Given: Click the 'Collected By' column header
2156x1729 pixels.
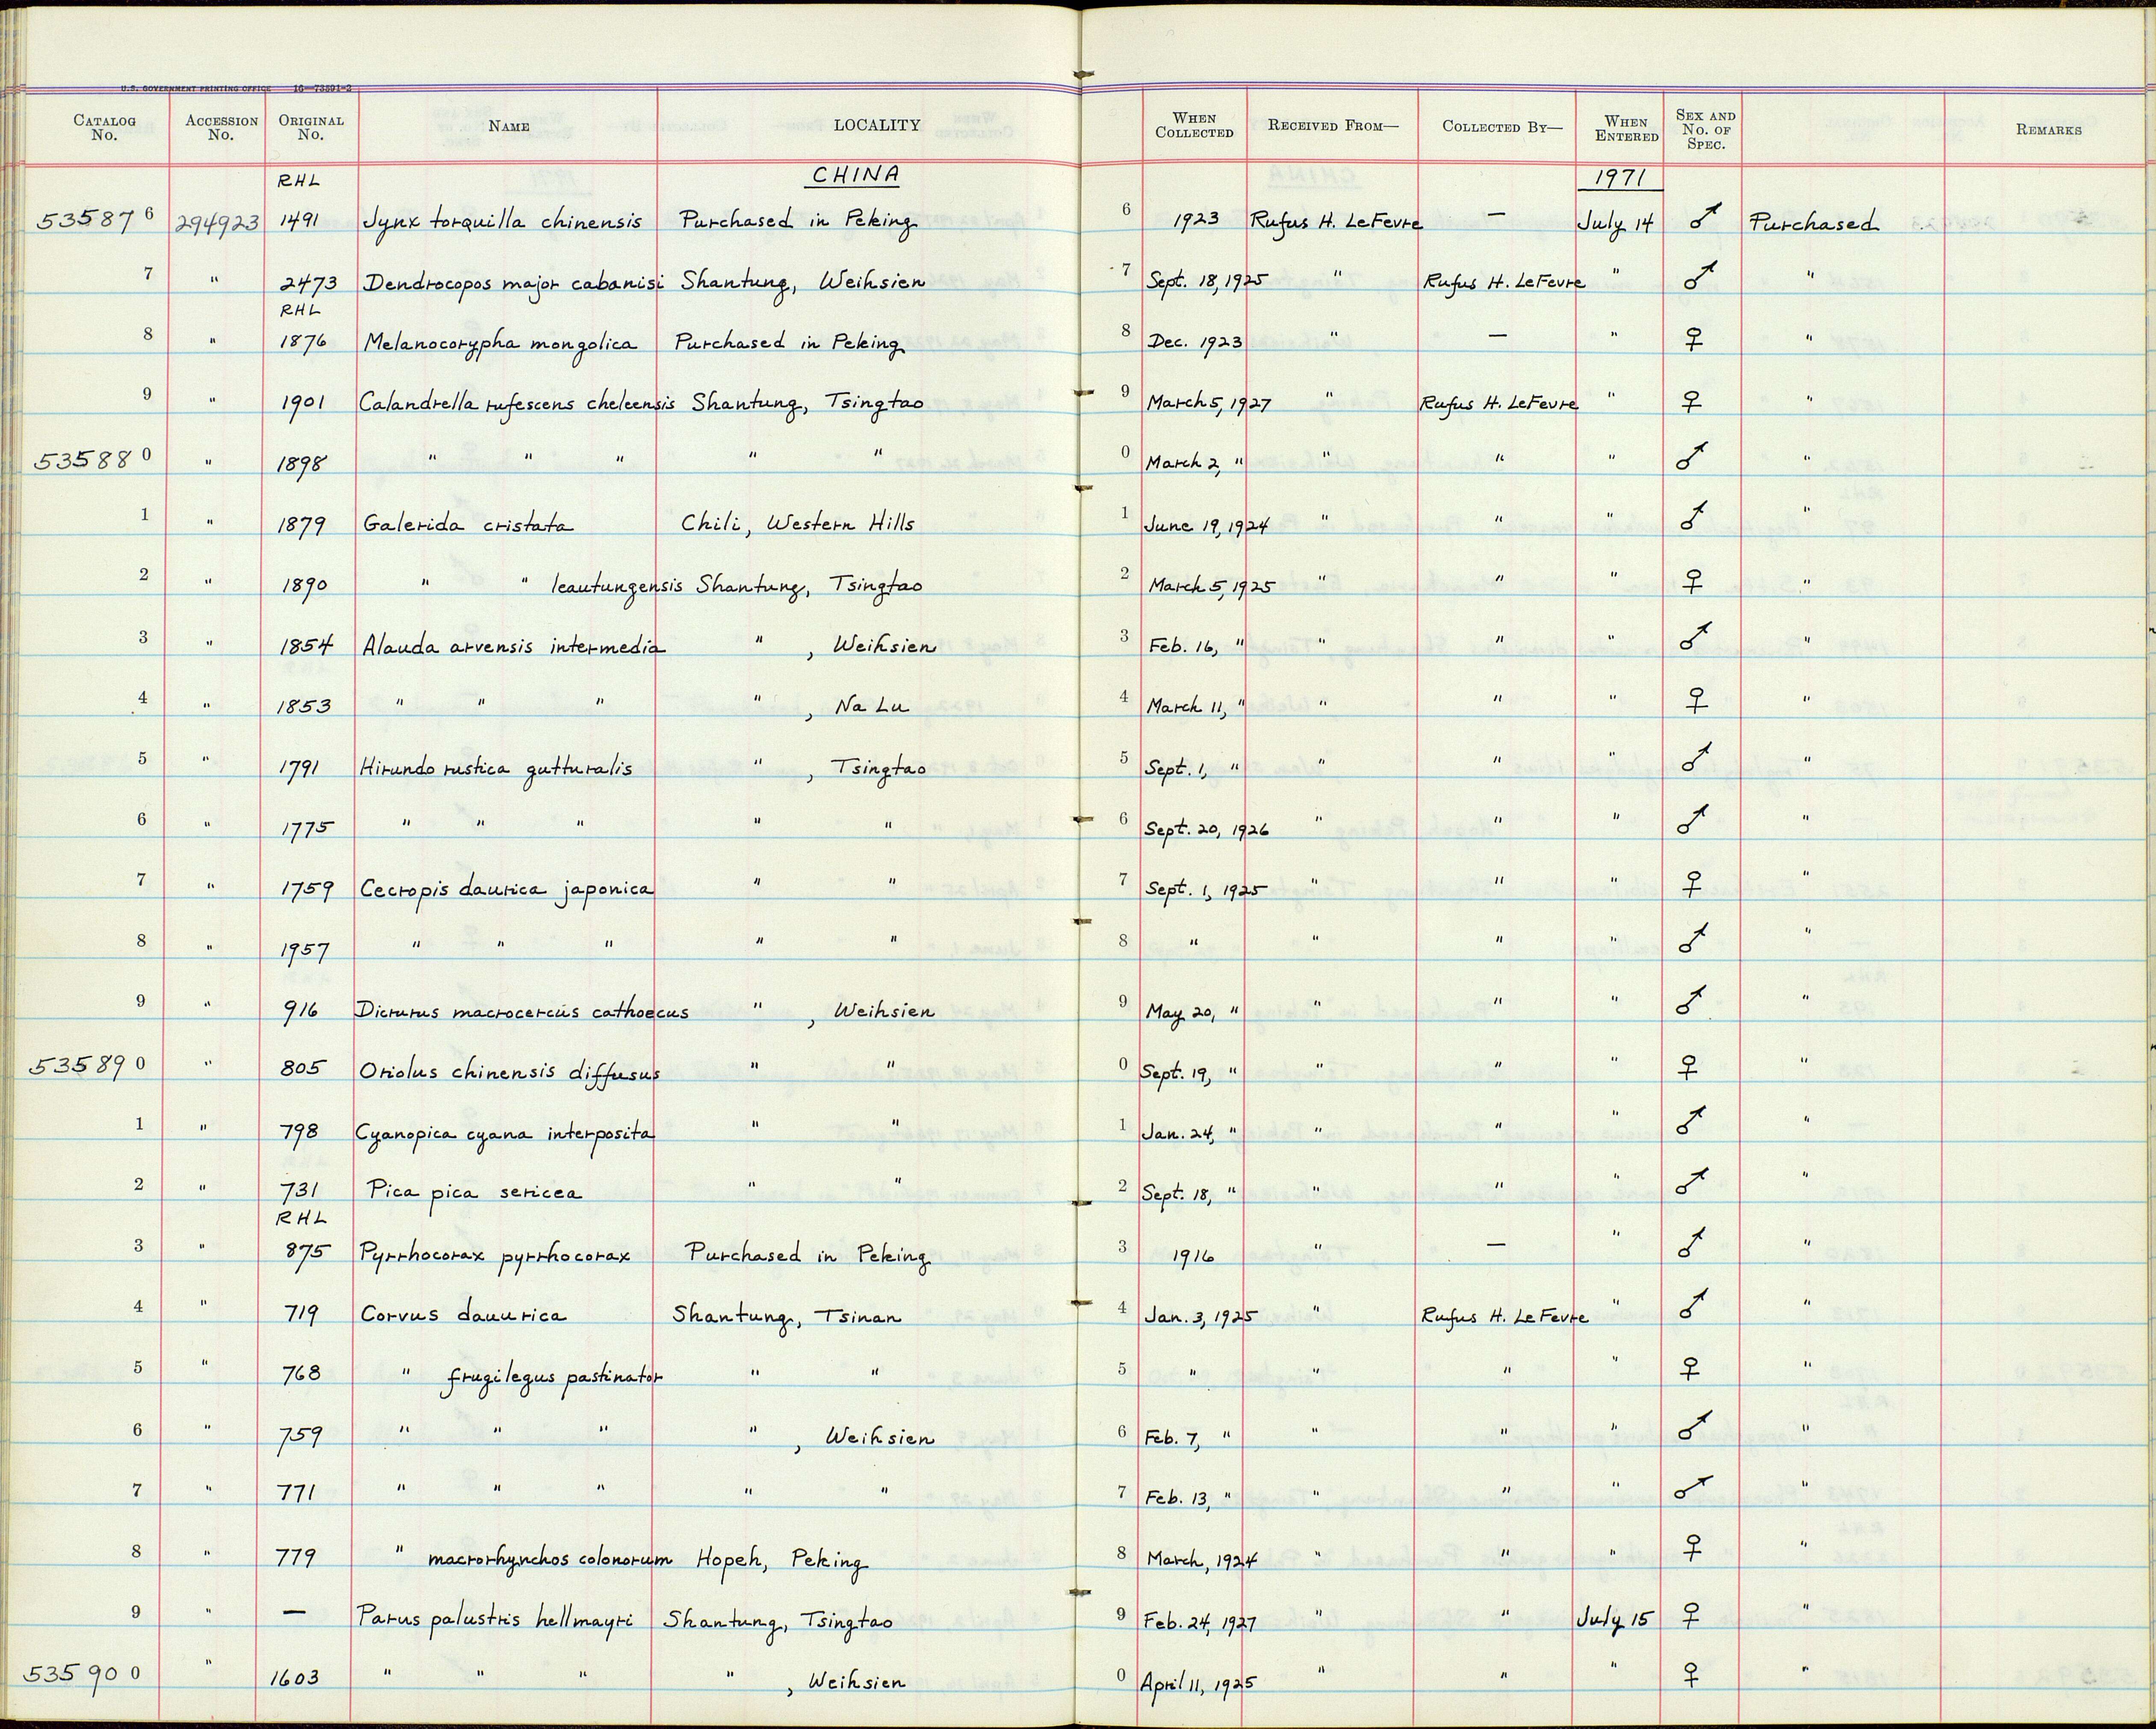Looking at the screenshot, I should [1502, 126].
